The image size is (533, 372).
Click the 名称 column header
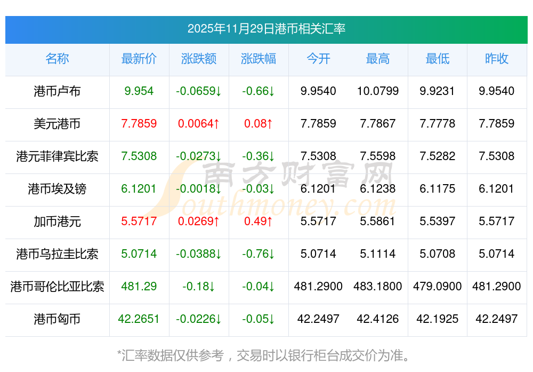point(57,59)
